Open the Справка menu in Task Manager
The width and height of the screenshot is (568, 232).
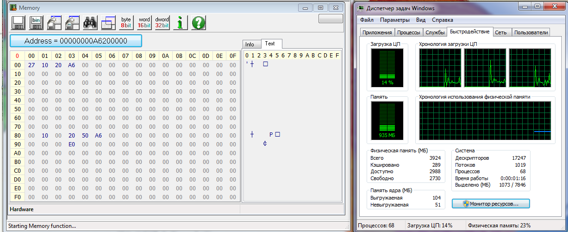click(443, 20)
